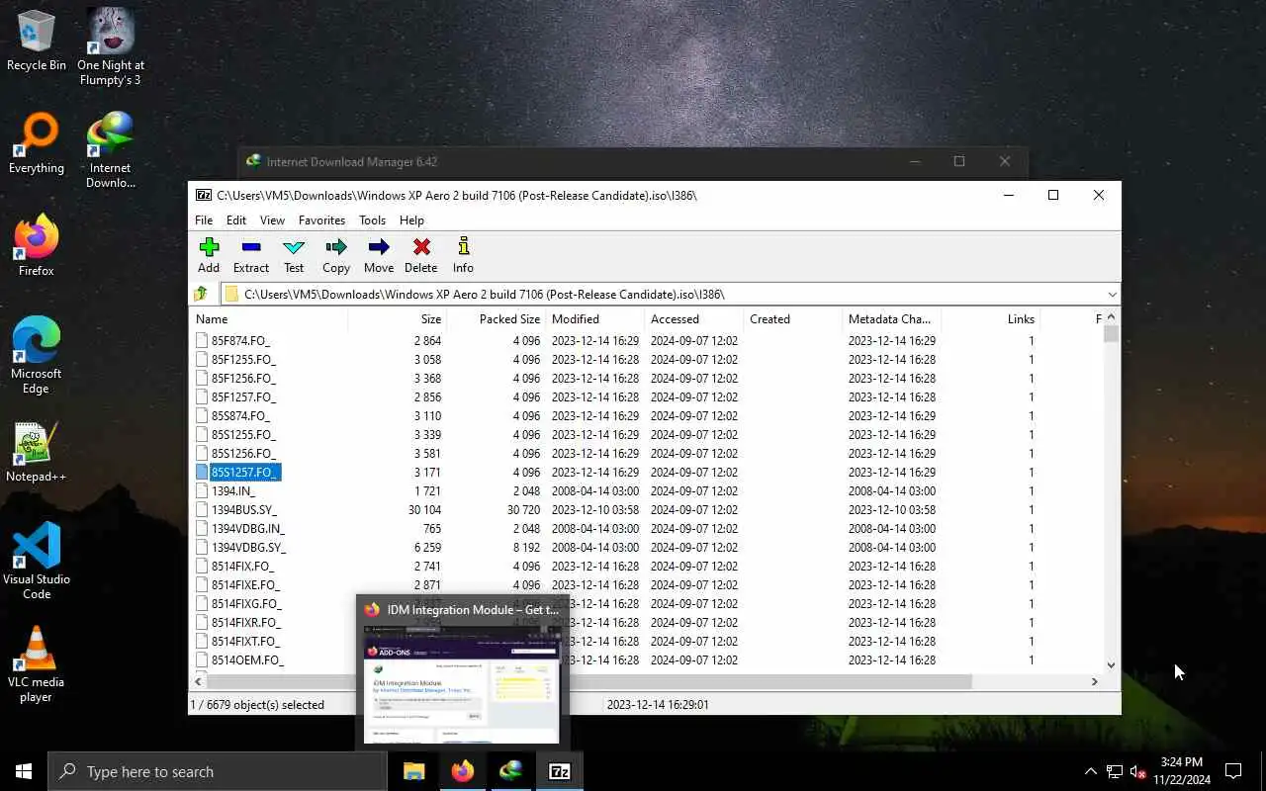This screenshot has height=791, width=1266.
Task: Click the file icon of 1394BUS.SY_
Action: pyautogui.click(x=202, y=509)
